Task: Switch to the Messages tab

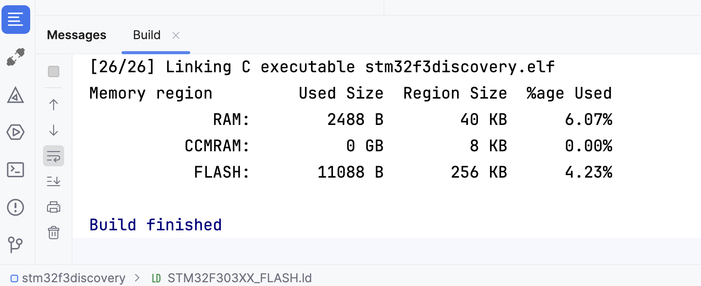Action: (x=76, y=35)
